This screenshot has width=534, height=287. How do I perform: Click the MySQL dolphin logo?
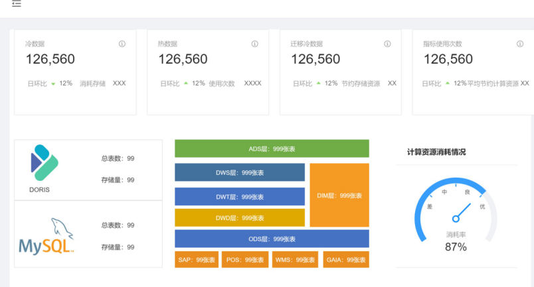(x=46, y=237)
